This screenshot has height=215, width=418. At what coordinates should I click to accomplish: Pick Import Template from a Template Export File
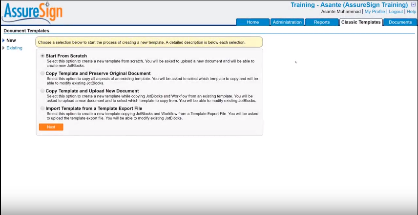click(42, 108)
